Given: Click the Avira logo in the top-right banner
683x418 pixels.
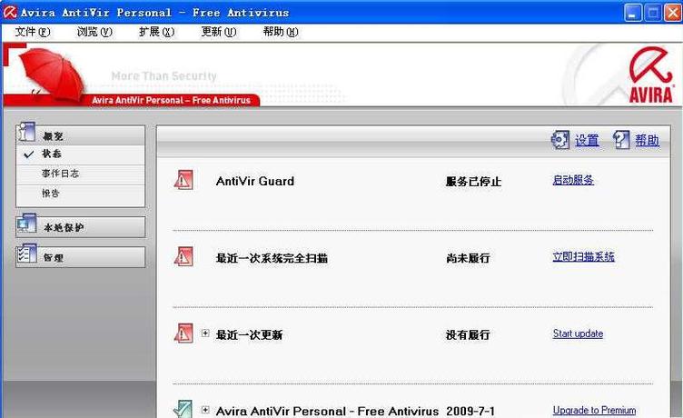Looking at the screenshot, I should [x=651, y=78].
